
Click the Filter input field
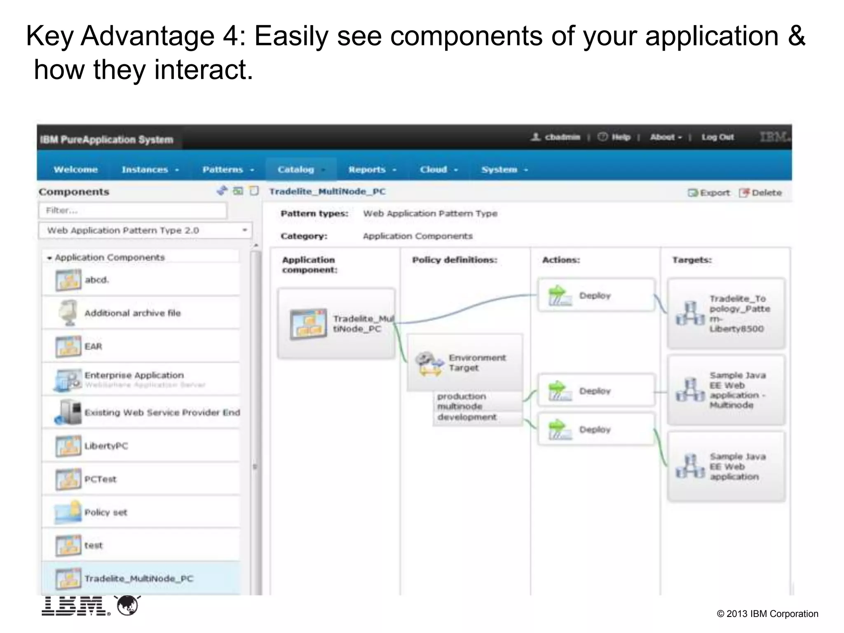click(133, 211)
